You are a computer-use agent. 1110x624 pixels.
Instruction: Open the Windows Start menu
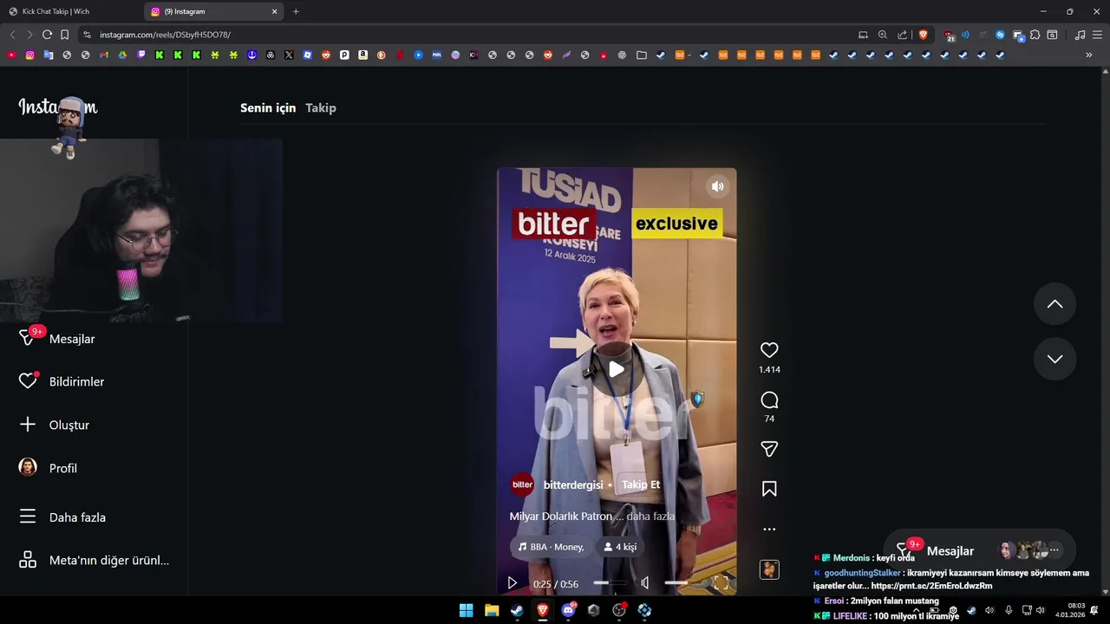coord(466,610)
